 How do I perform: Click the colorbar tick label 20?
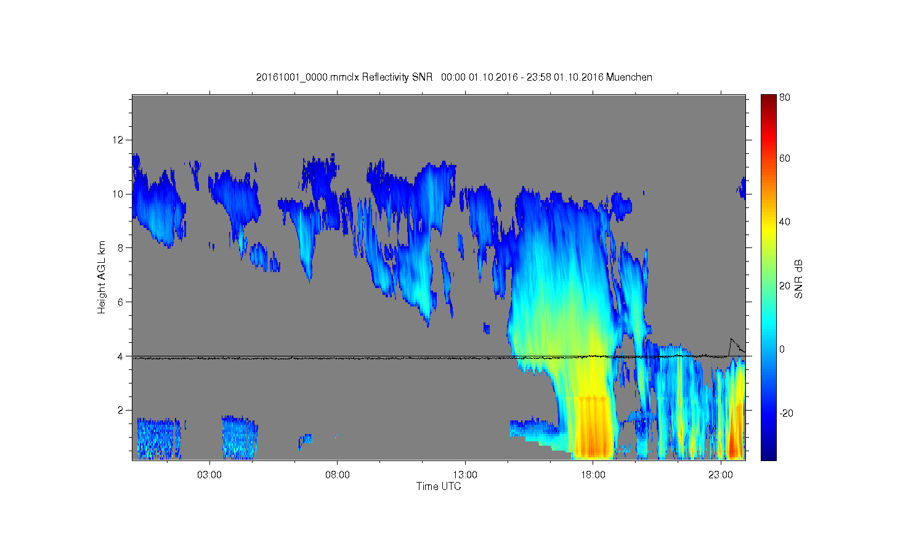tap(785, 286)
